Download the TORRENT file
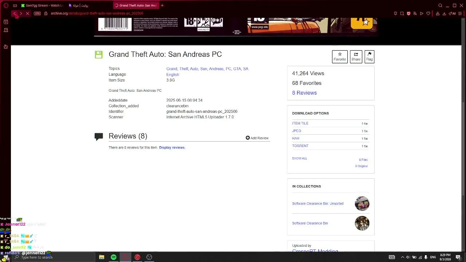Image resolution: width=466 pixels, height=262 pixels. pos(300,146)
